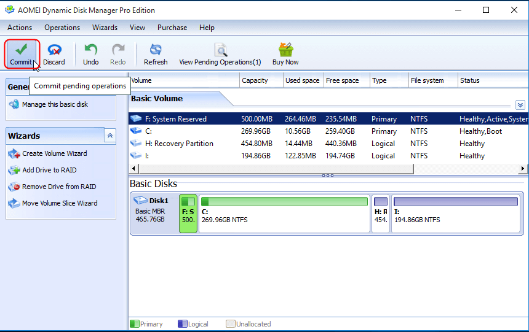Select the C: 269.96GB NTFS partition block
The image size is (529, 332).
coord(284,214)
